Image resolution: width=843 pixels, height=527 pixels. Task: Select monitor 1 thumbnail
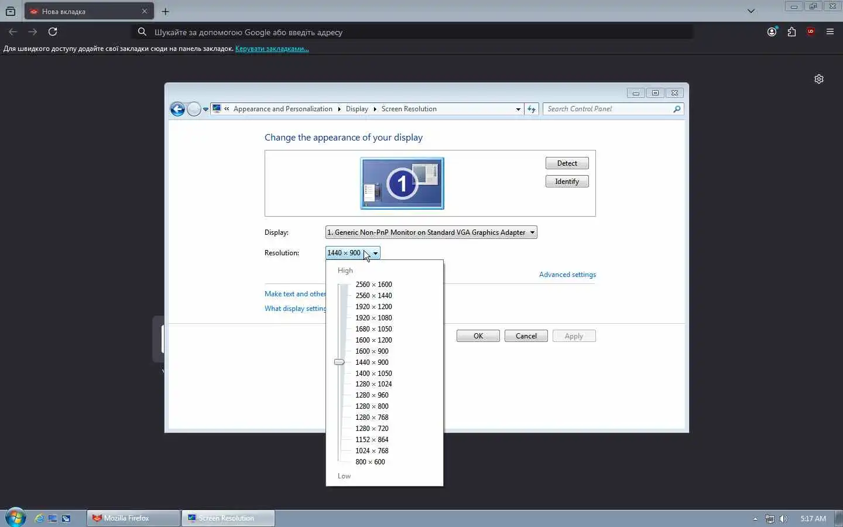point(402,183)
